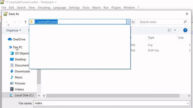Click the horizontal scrollbar left arrow
The height and width of the screenshot is (108, 193).
[x=44, y=96]
